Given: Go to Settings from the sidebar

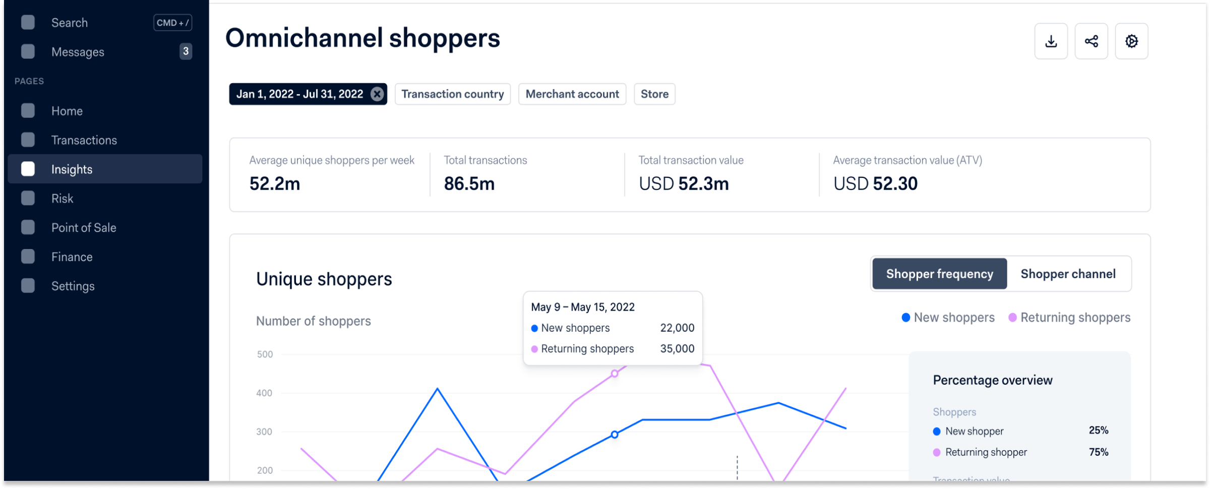Looking at the screenshot, I should [x=73, y=286].
